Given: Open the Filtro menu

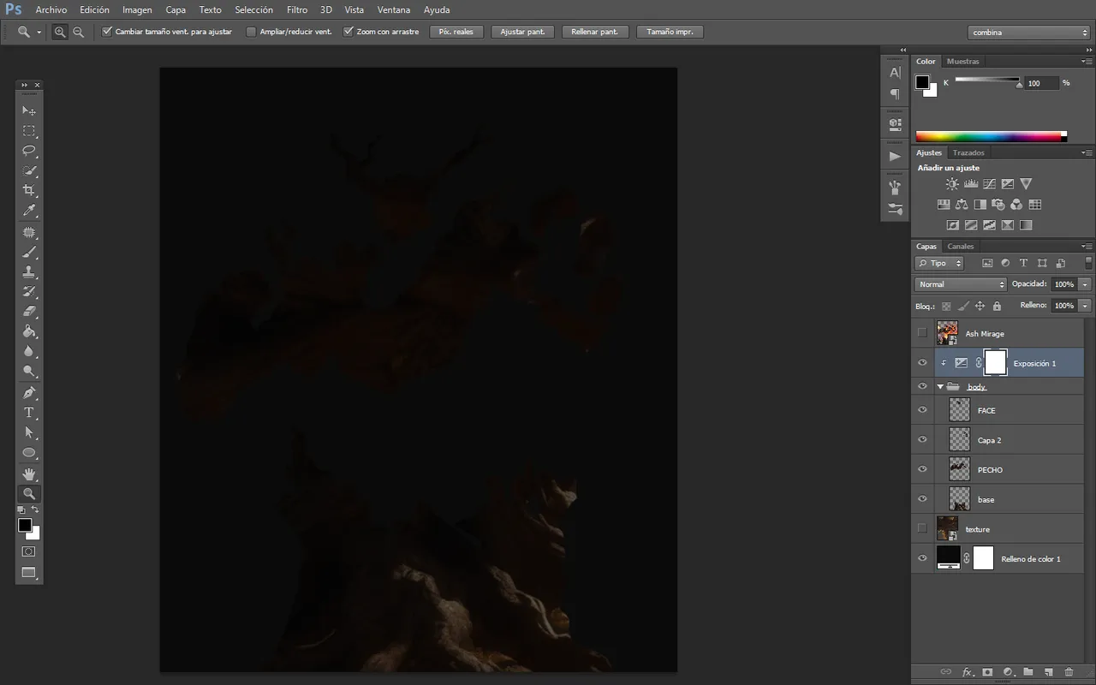Looking at the screenshot, I should (x=297, y=10).
